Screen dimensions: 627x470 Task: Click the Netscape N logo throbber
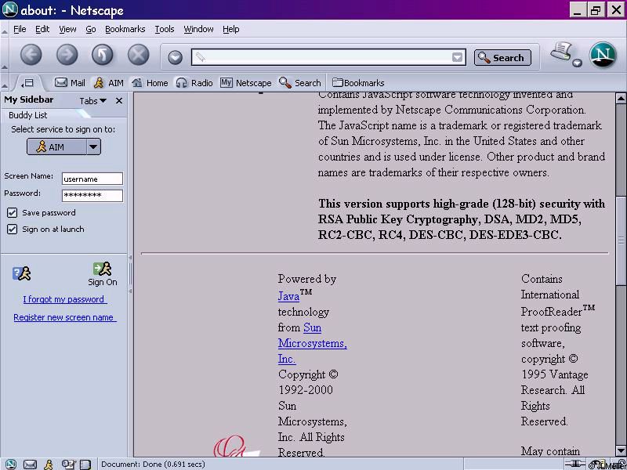pyautogui.click(x=603, y=55)
